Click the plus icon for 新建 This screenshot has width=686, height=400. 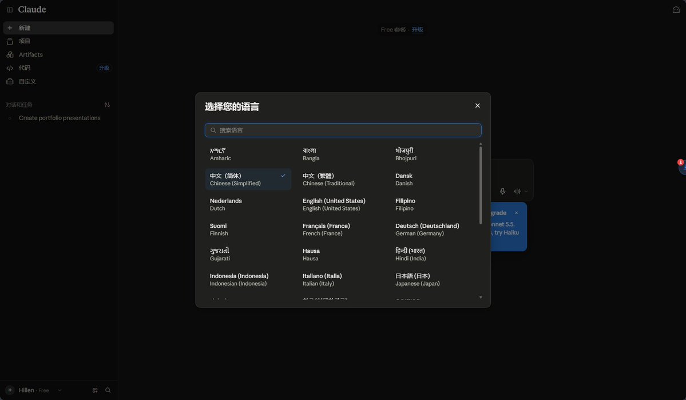10,28
